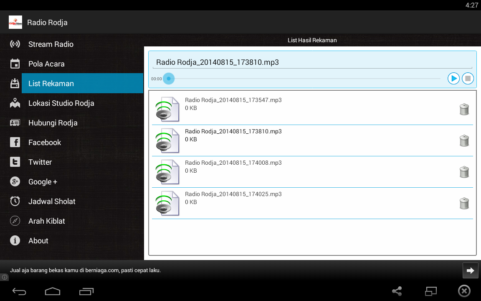Click the current track title field in player
481x301 pixels.
(312, 62)
